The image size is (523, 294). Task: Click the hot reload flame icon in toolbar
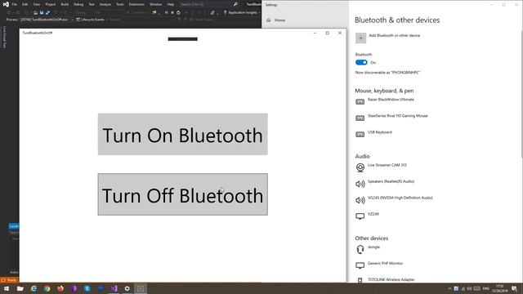(154, 13)
